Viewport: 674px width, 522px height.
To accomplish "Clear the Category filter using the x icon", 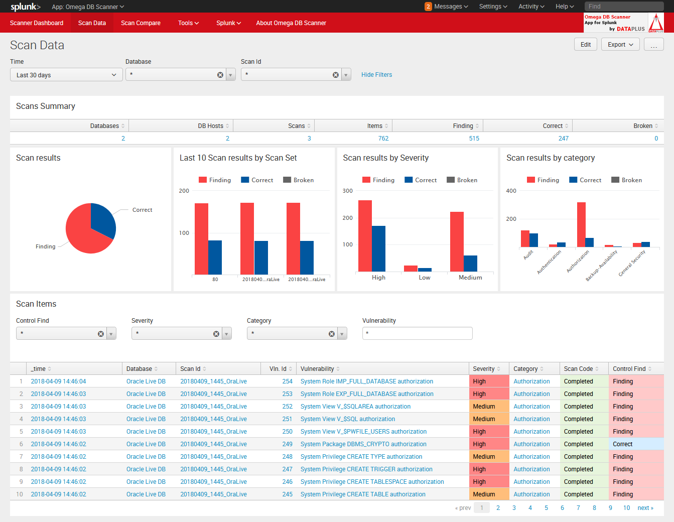I will [331, 333].
